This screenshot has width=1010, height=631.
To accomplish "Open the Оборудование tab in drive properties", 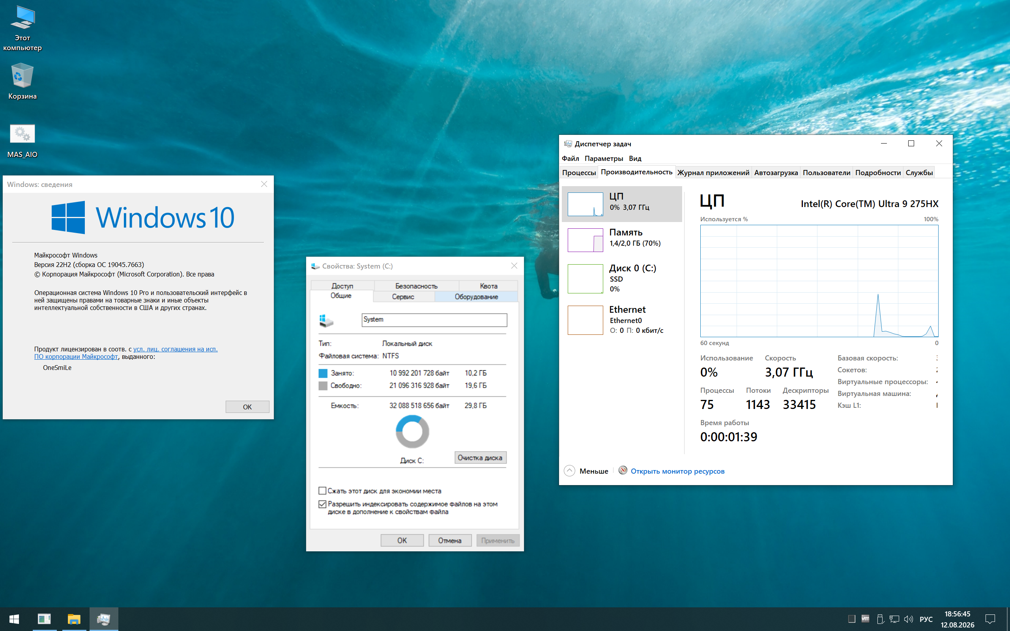I will [x=476, y=297].
